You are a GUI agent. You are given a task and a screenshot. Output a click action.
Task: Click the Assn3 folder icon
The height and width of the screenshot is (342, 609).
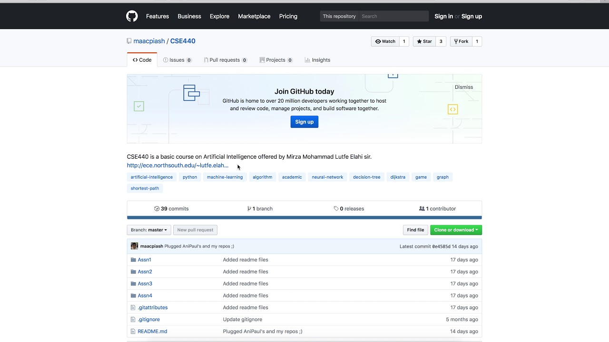click(x=133, y=284)
